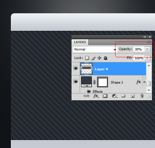Hide Layer 4 visibility eye
Screen dimensions: 155x148
tap(76, 69)
